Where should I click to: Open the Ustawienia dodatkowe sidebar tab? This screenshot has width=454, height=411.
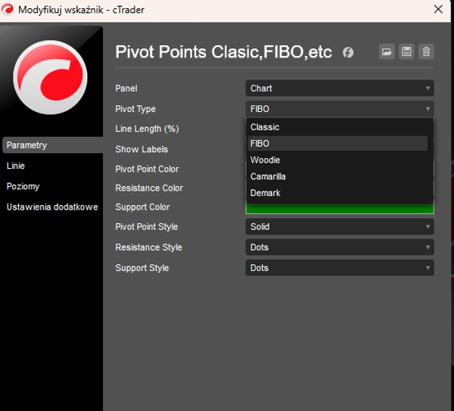tap(52, 207)
